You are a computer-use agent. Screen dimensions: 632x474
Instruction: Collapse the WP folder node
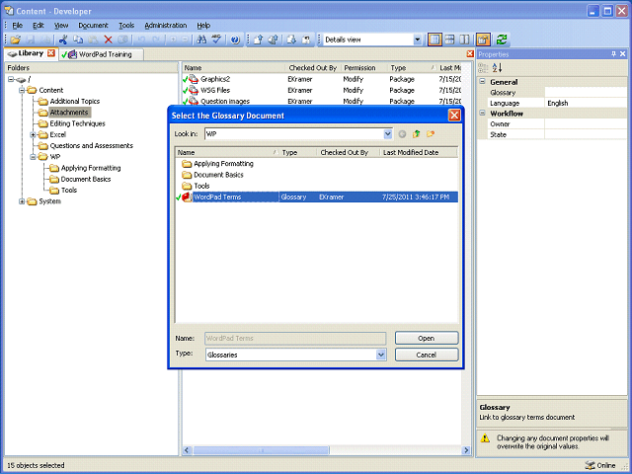pos(33,157)
